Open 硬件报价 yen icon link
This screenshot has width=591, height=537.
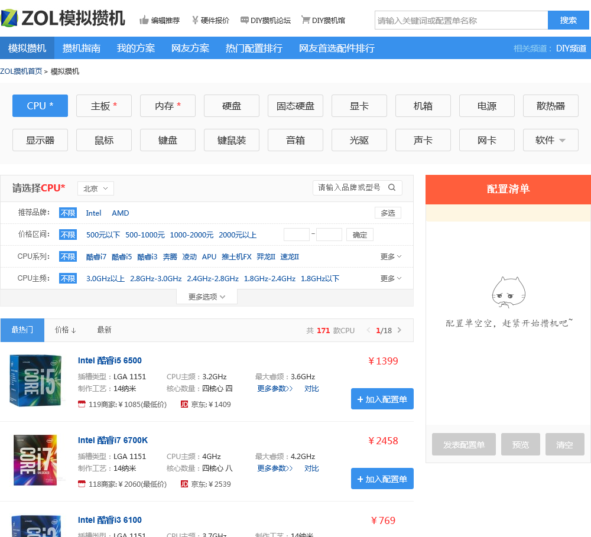point(210,20)
